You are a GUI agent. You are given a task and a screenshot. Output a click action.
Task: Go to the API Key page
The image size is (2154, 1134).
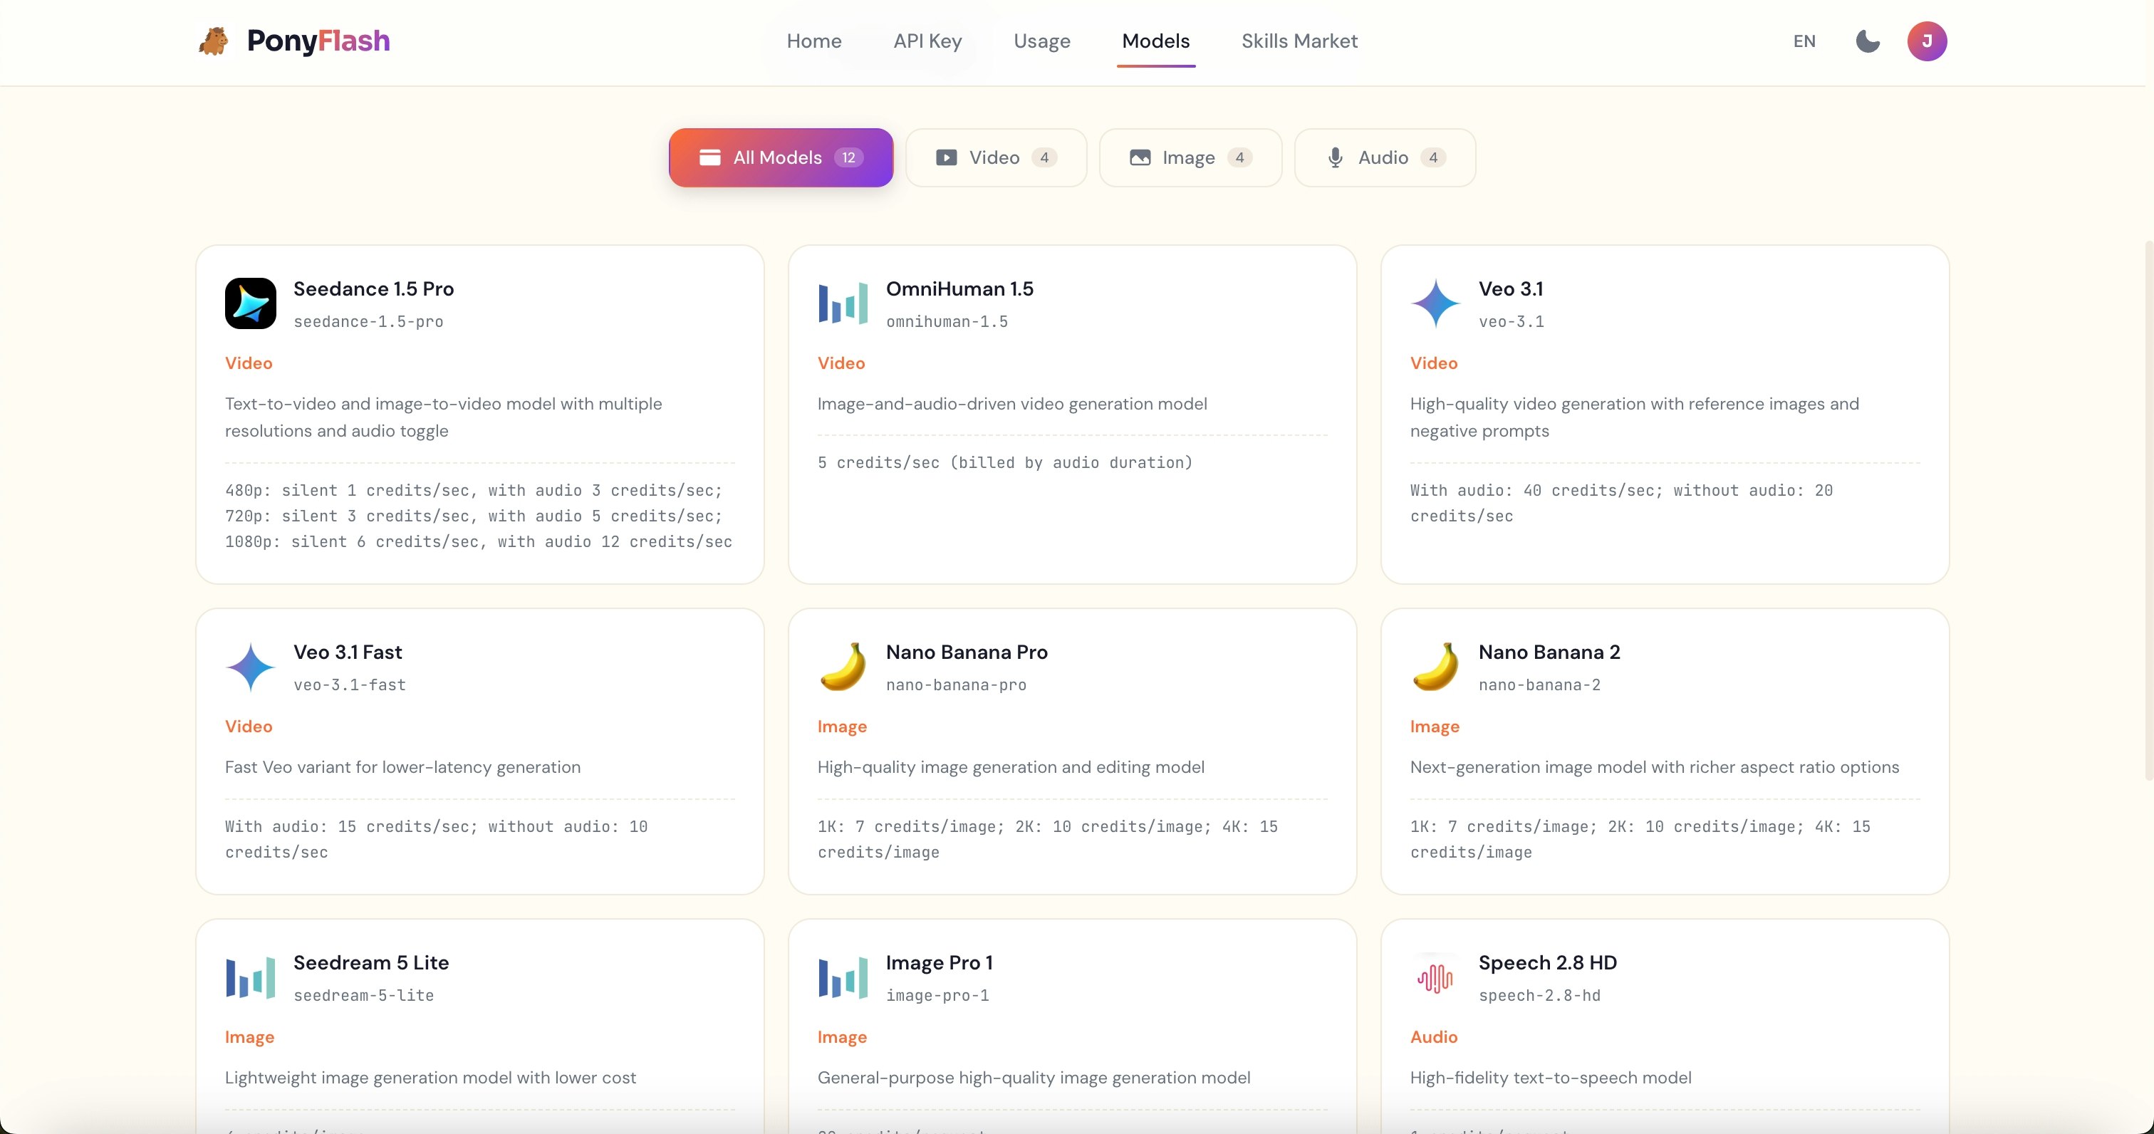[927, 41]
